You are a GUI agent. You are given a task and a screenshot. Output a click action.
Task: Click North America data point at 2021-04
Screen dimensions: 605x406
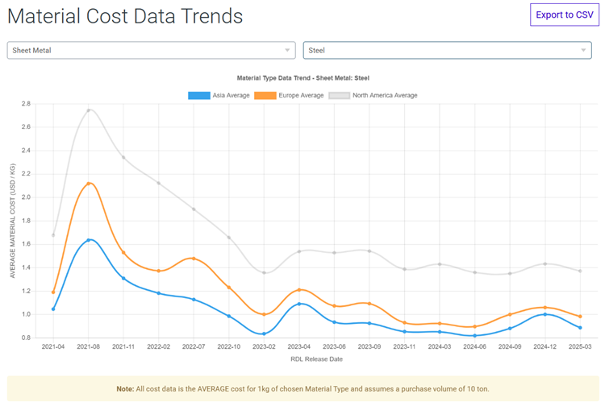pos(53,235)
